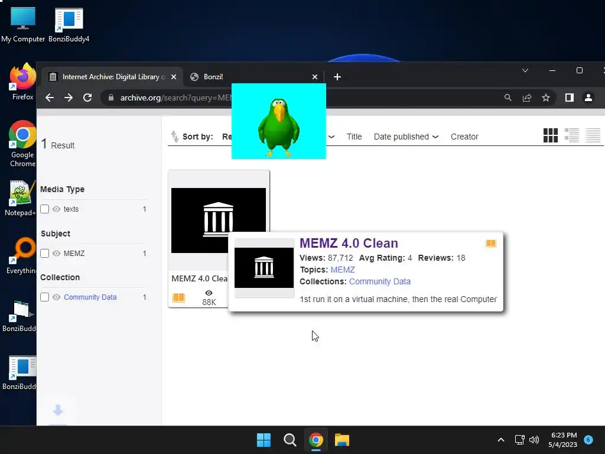The image size is (605, 454).
Task: Open taskbar Search
Action: 290,440
